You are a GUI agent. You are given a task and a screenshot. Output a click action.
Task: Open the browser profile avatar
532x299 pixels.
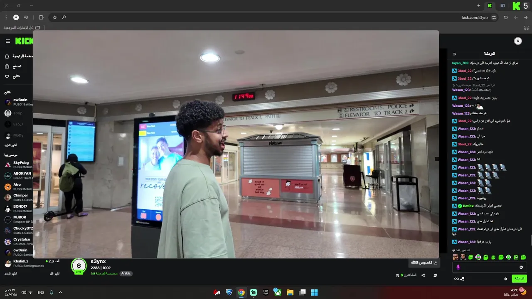pos(16,17)
